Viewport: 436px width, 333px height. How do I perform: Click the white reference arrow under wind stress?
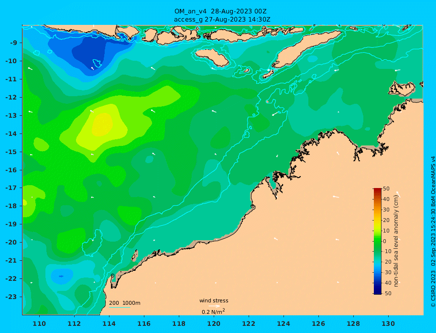(x=214, y=306)
